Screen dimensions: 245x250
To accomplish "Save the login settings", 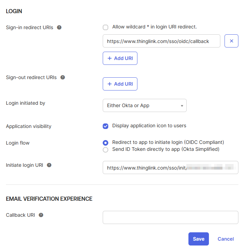I will [198, 239].
